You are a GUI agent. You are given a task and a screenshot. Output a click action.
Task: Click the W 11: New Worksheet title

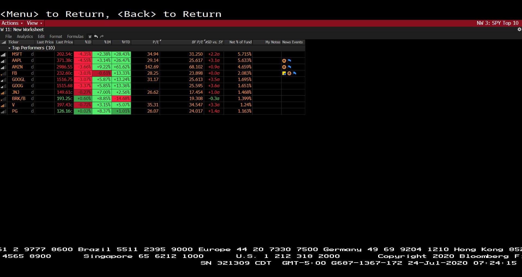(22, 29)
